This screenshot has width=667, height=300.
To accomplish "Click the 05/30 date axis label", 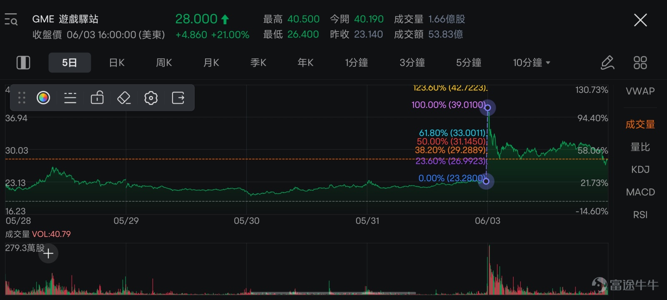I will pyautogui.click(x=247, y=221).
